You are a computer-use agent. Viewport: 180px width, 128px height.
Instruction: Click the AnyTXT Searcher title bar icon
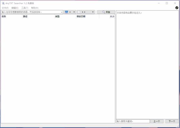pos(3,4)
